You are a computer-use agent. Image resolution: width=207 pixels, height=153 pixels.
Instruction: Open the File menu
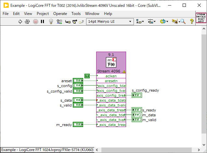pos(6,14)
